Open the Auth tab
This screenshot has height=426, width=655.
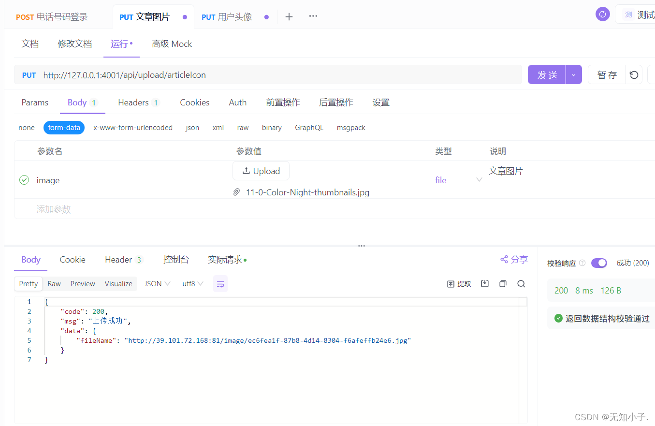[x=238, y=103]
